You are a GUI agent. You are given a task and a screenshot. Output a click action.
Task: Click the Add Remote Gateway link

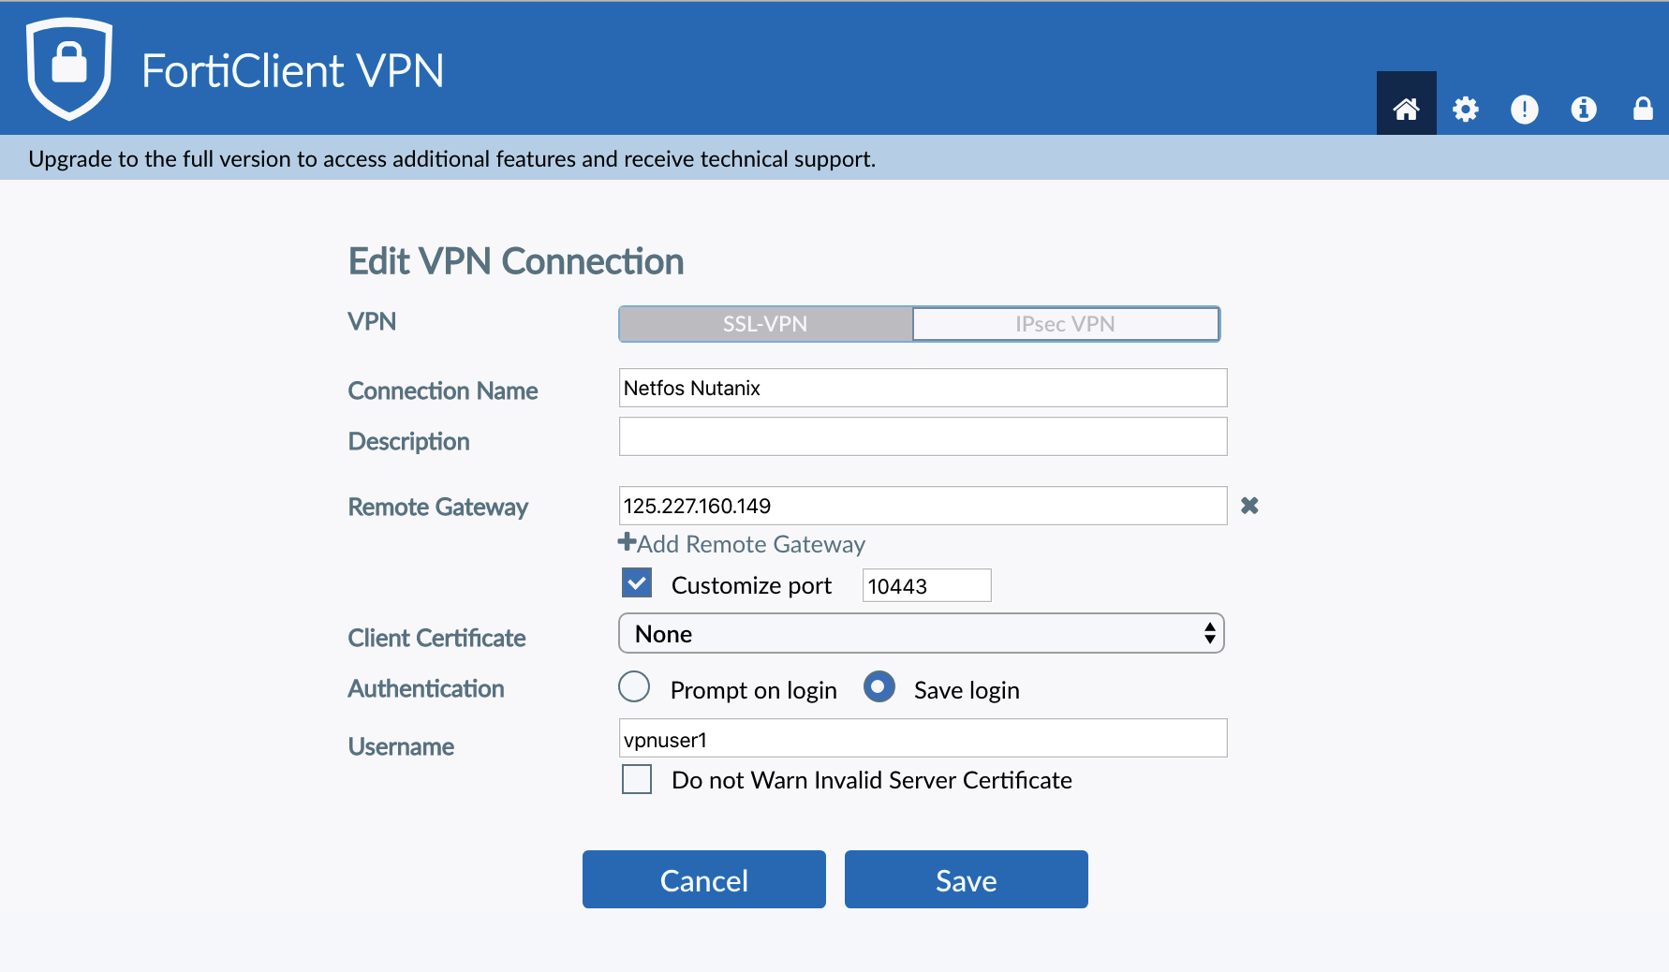tap(751, 544)
